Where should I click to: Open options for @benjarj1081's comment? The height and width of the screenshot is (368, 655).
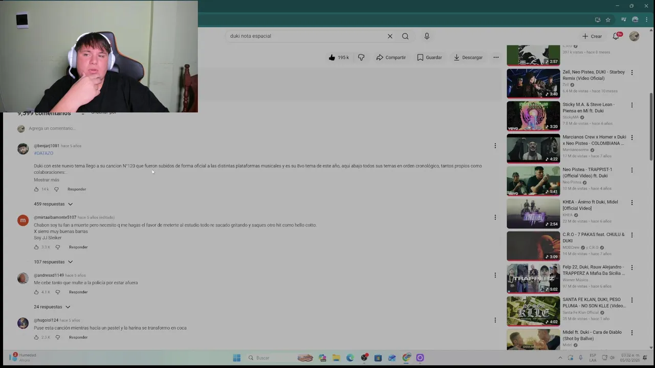495,146
